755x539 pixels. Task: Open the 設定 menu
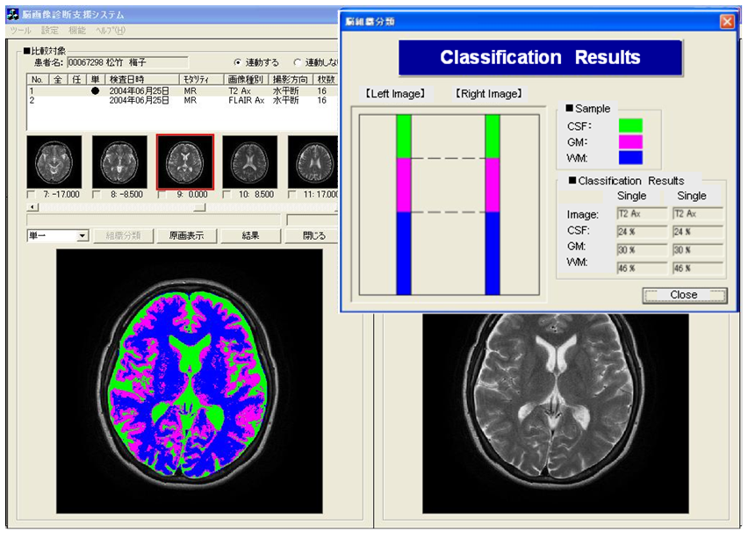(x=50, y=30)
